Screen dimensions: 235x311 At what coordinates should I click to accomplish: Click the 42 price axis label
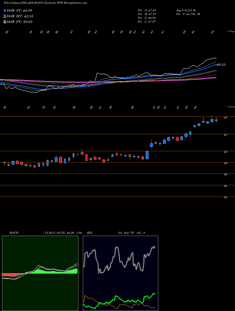coord(225,152)
